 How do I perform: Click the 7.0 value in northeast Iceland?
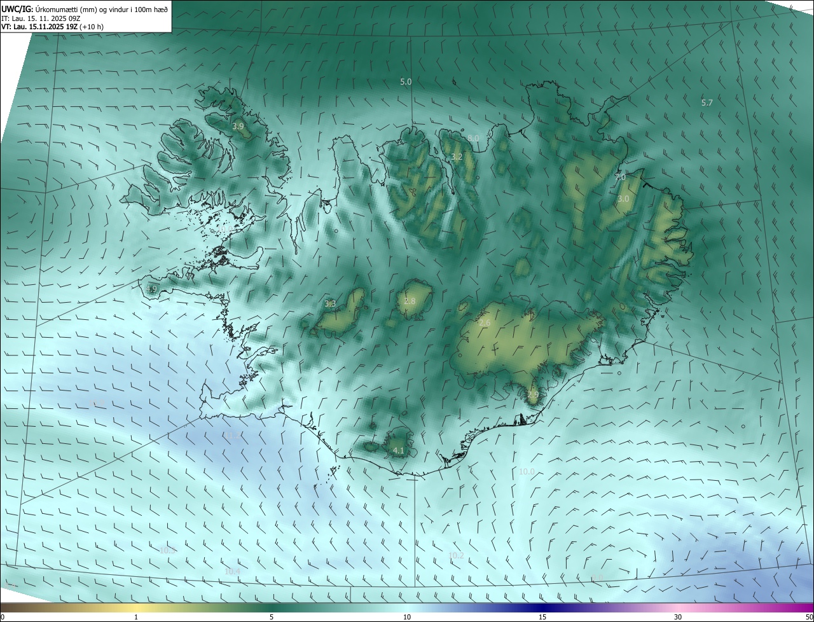[x=620, y=178]
